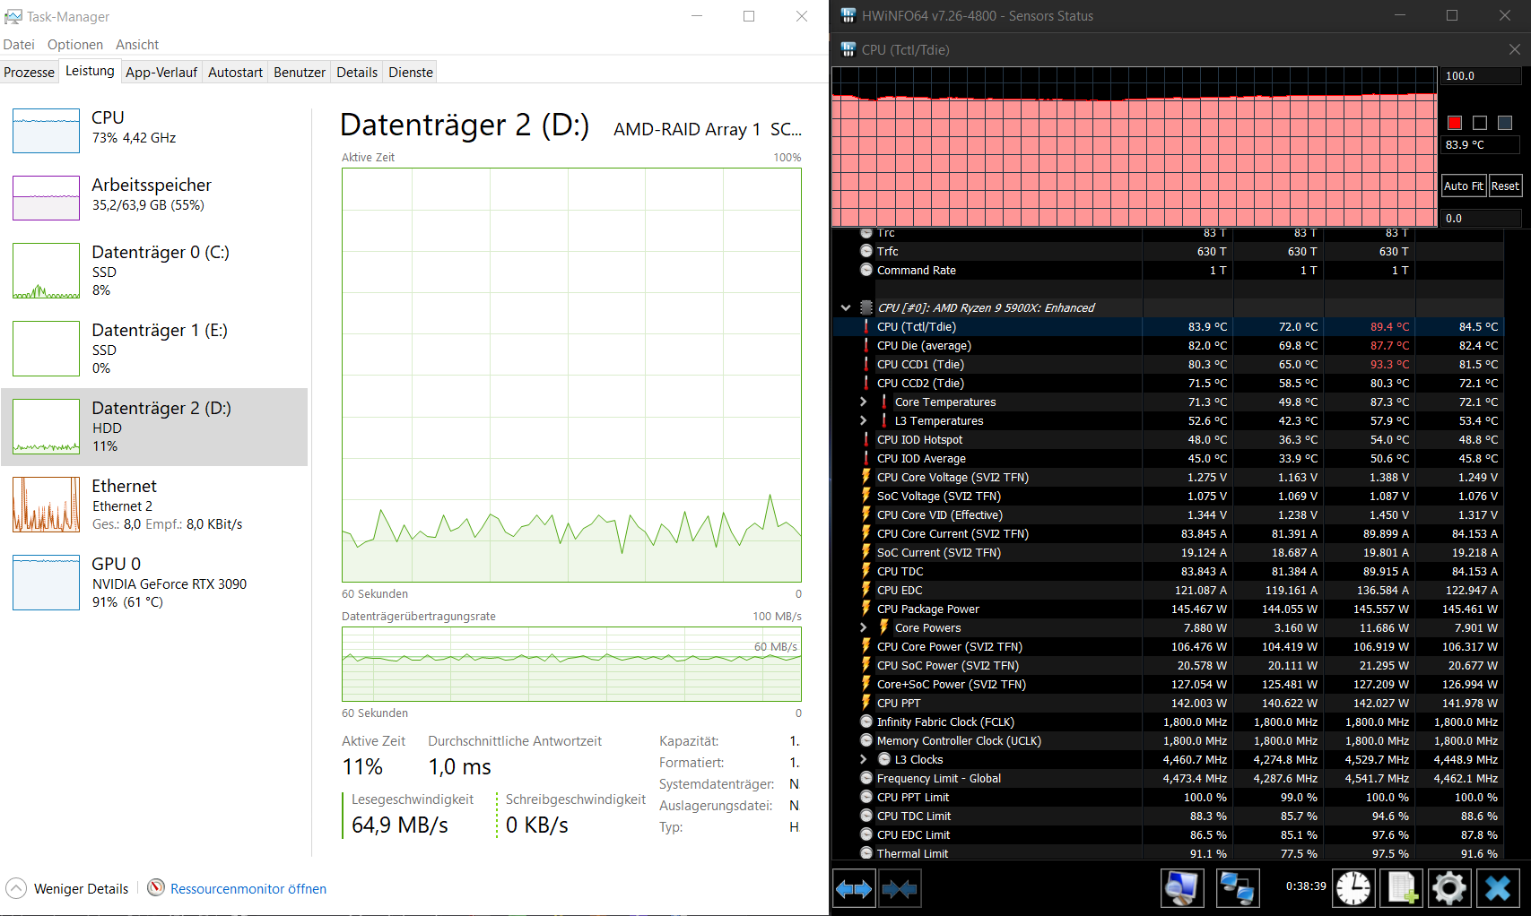Open the Ressourcenmonitor öffnen link
This screenshot has height=916, width=1531.
pyautogui.click(x=248, y=888)
